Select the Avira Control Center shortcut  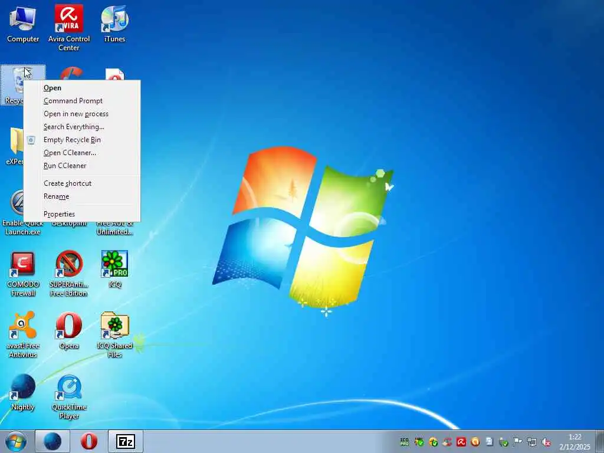pos(69,28)
